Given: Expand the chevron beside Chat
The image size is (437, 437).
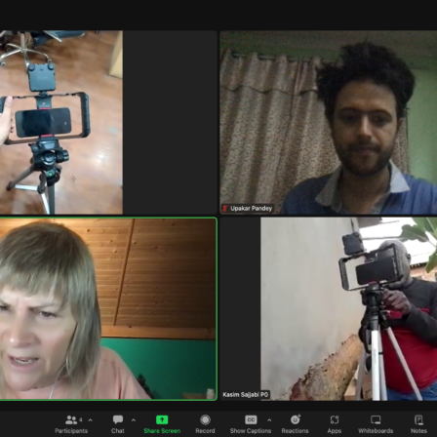Looking at the screenshot, I should [x=134, y=419].
